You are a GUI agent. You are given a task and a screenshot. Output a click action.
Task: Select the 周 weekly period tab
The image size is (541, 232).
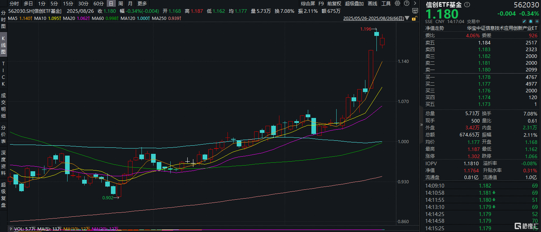[x=121, y=4]
